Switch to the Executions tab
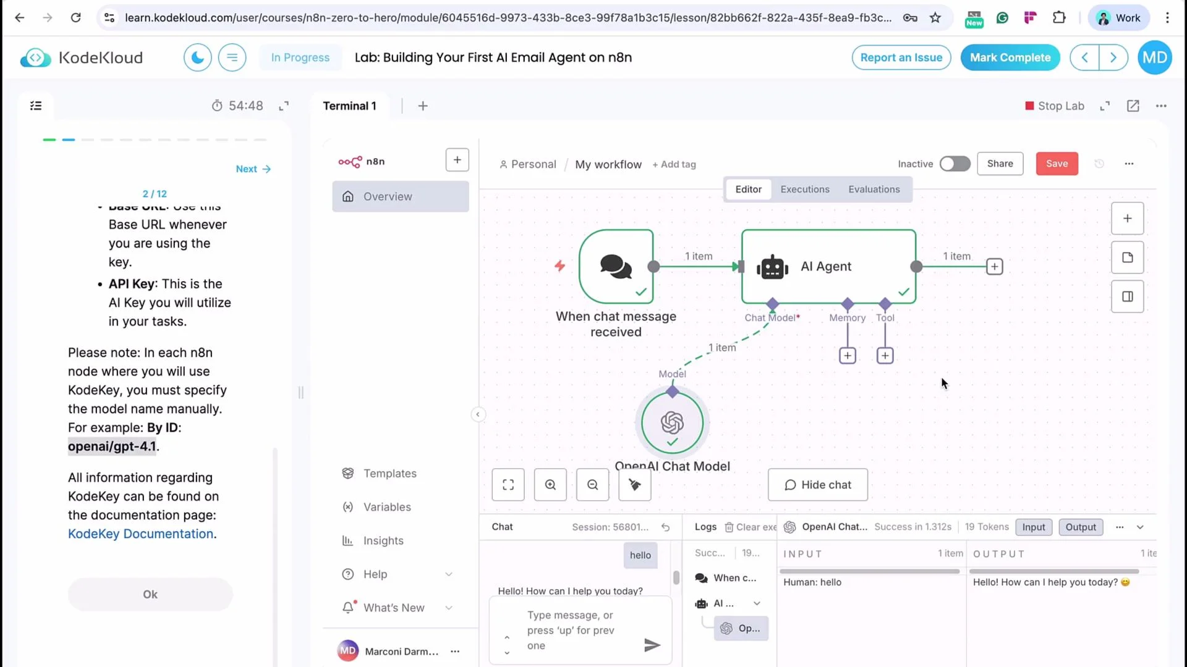The image size is (1187, 667). pos(804,190)
